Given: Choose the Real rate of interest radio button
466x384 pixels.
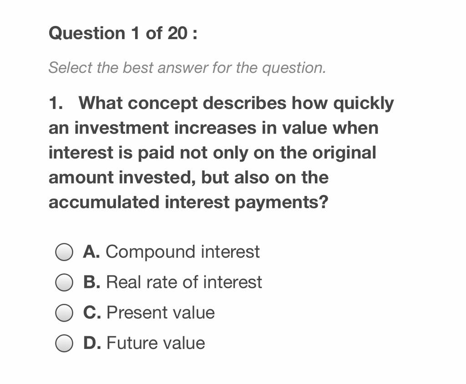Looking at the screenshot, I should pos(64,282).
